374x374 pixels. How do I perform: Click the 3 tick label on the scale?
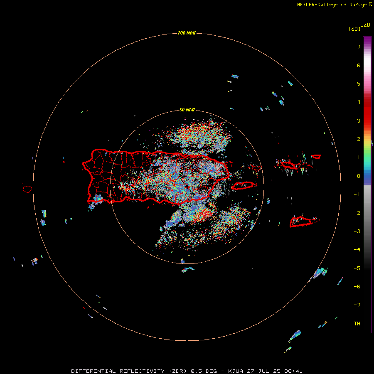[359, 121]
